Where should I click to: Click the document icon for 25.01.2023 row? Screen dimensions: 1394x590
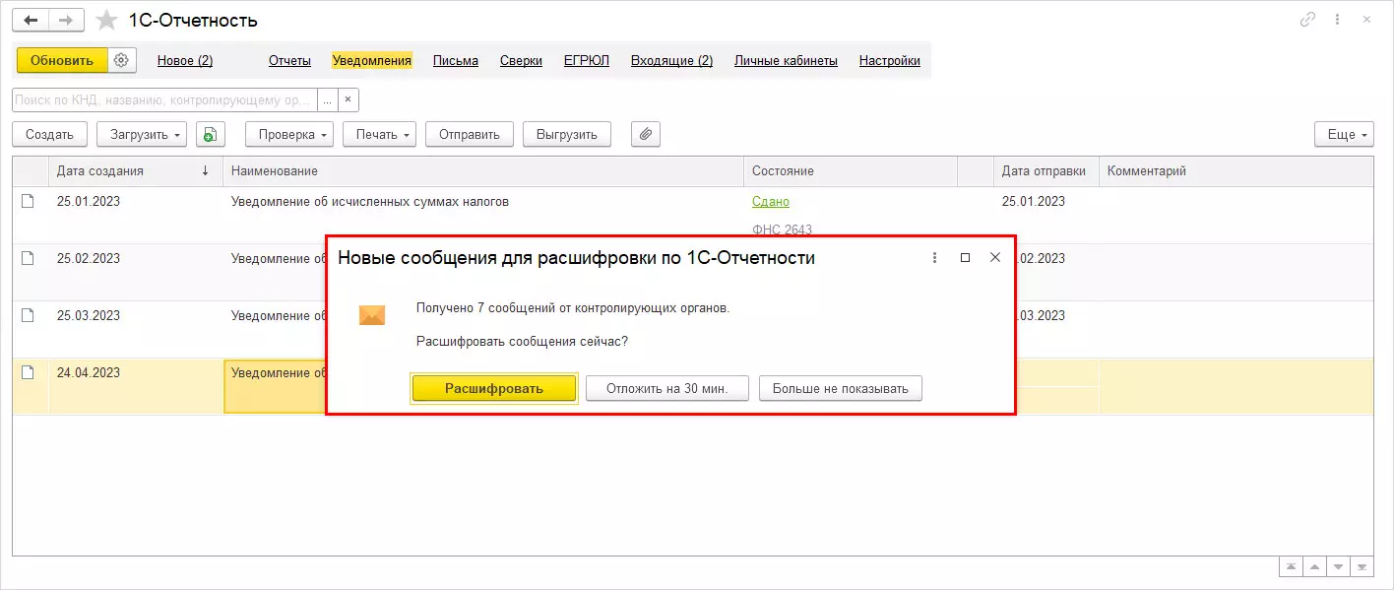pos(29,201)
